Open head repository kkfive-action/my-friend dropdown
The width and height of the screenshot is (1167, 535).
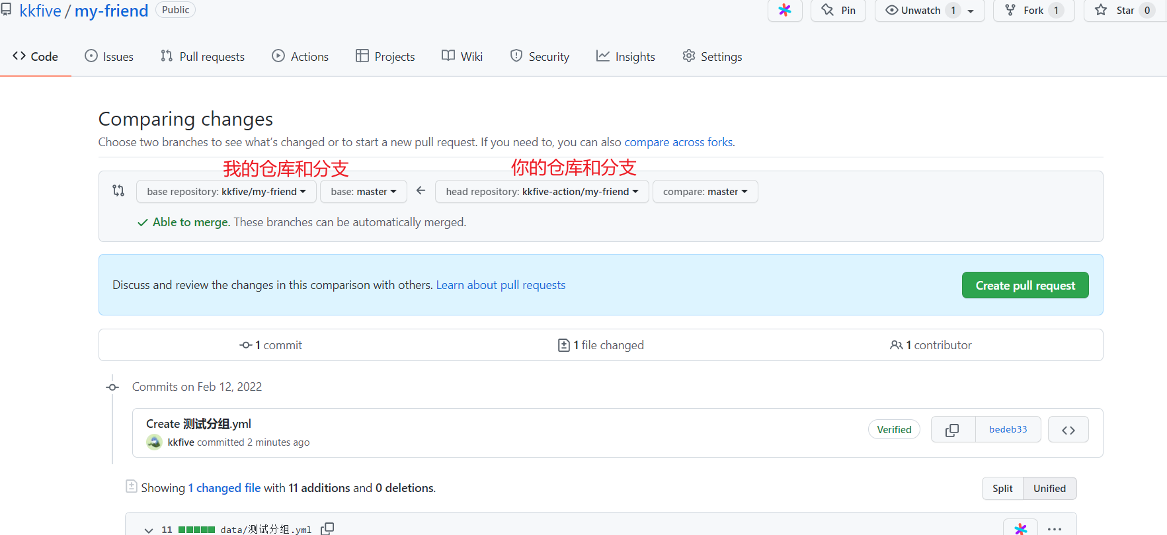coord(542,192)
